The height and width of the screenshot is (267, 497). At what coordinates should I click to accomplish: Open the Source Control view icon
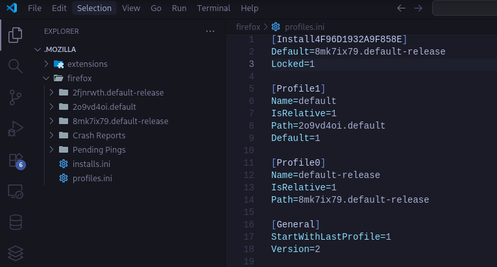pyautogui.click(x=15, y=97)
